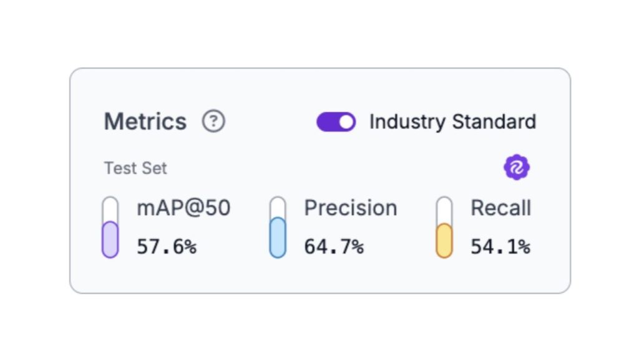This screenshot has width=639, height=359.
Task: Click the Industry Standard label text
Action: (452, 121)
